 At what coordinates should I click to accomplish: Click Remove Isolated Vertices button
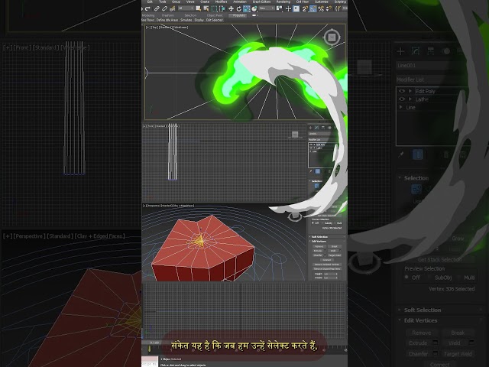tap(327, 265)
